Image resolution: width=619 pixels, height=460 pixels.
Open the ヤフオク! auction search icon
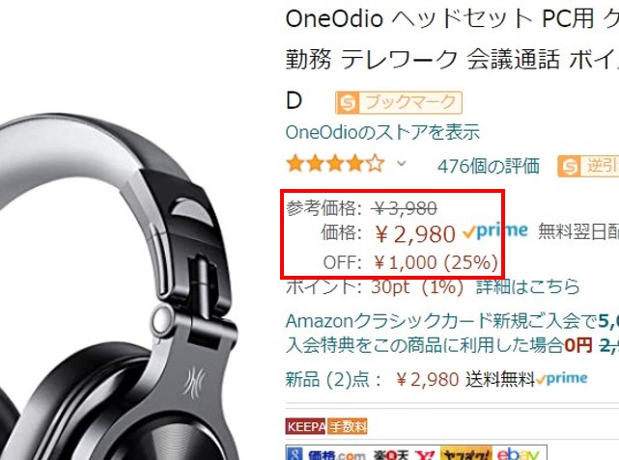(x=465, y=454)
